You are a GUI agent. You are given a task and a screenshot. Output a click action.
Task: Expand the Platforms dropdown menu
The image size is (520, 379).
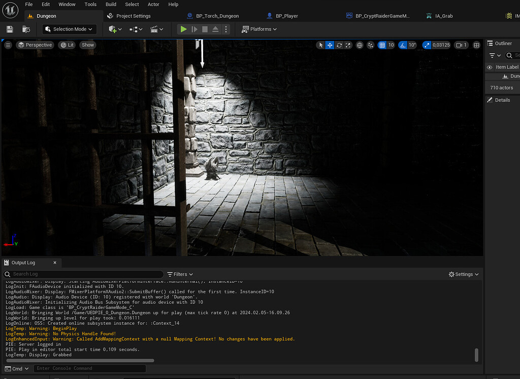[259, 29]
